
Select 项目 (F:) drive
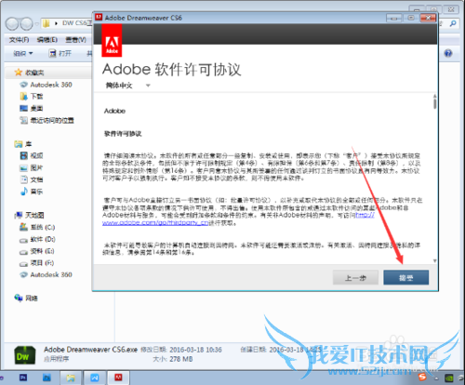[37, 263]
